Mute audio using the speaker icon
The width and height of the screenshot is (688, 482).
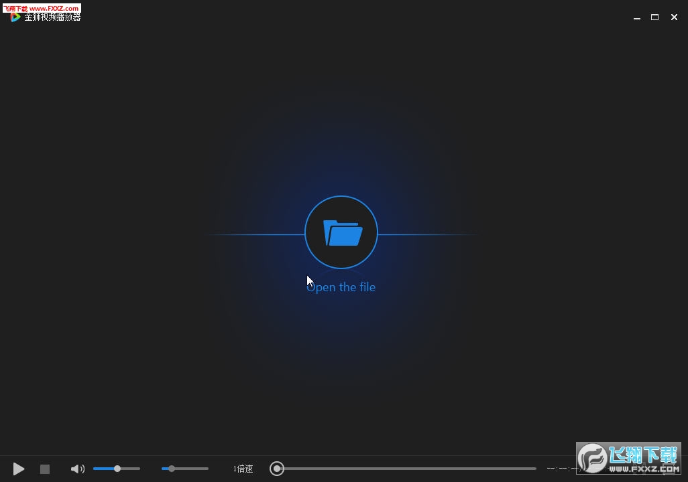(77, 469)
